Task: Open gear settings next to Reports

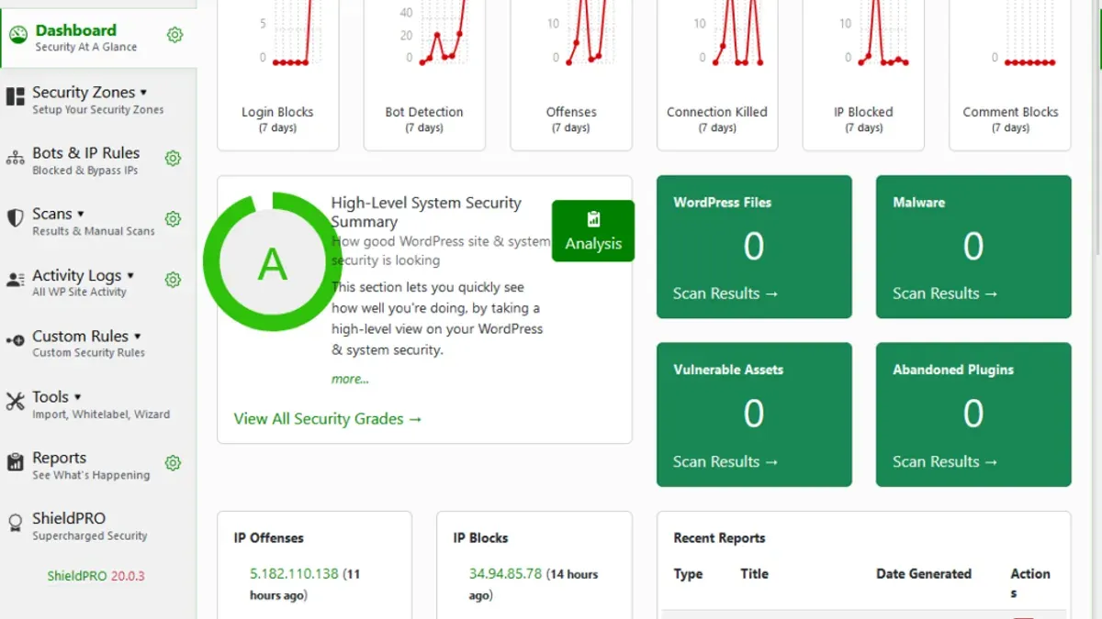Action: tap(173, 463)
